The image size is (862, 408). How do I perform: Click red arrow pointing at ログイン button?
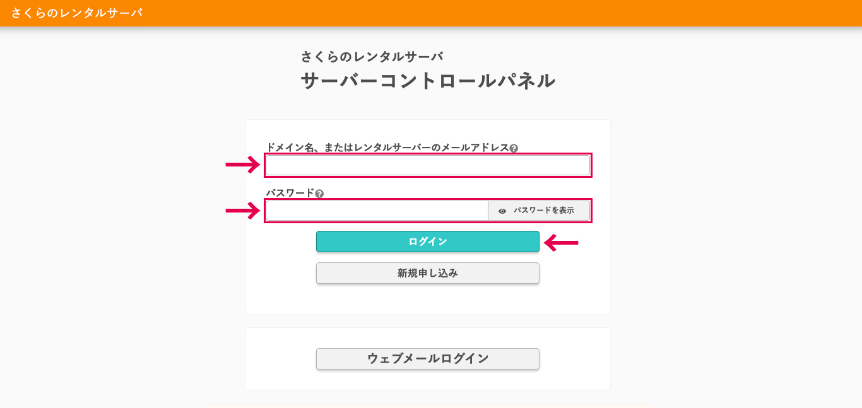click(561, 242)
